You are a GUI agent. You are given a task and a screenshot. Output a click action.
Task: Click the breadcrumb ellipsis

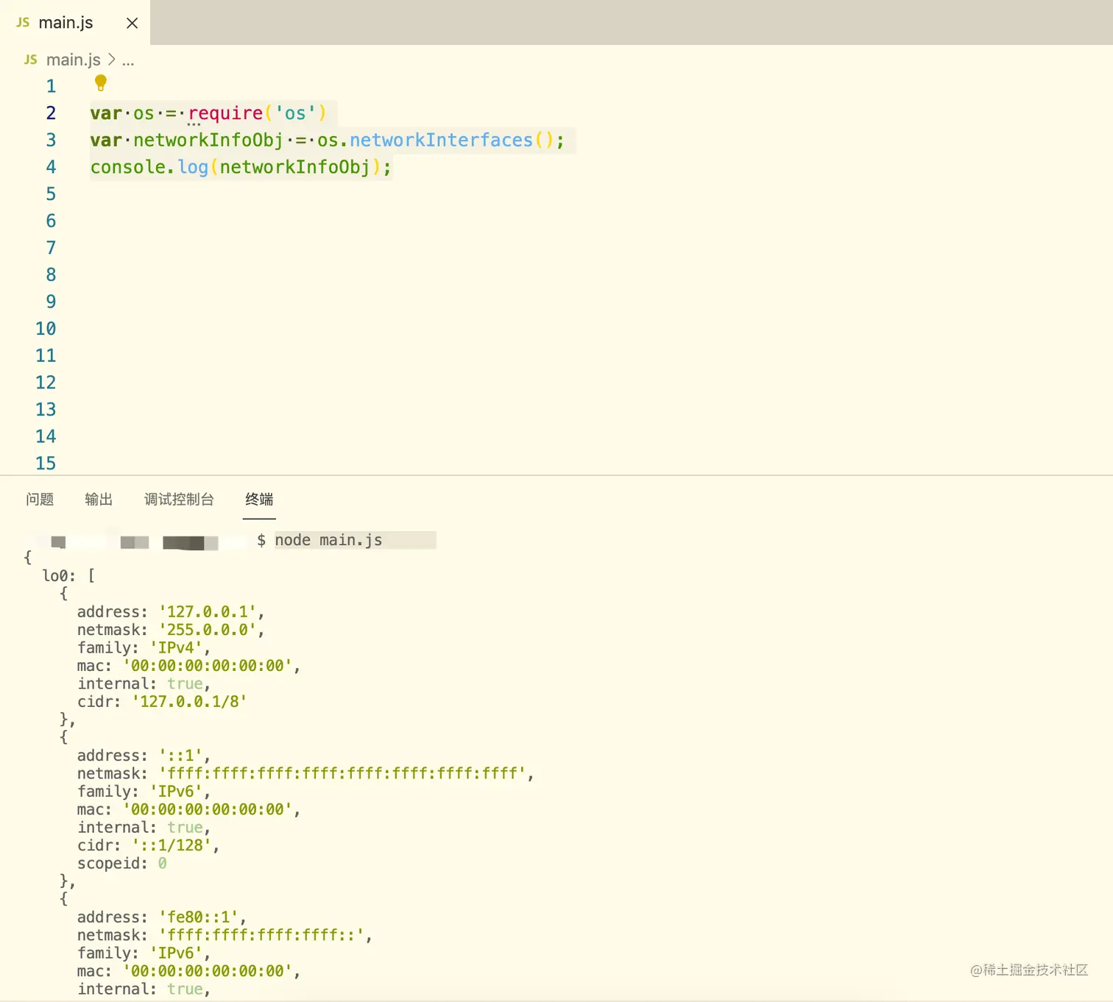click(x=128, y=61)
